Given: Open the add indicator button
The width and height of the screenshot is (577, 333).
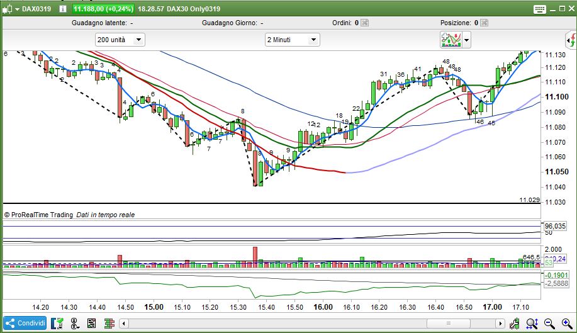Looking at the screenshot, I should 451,40.
